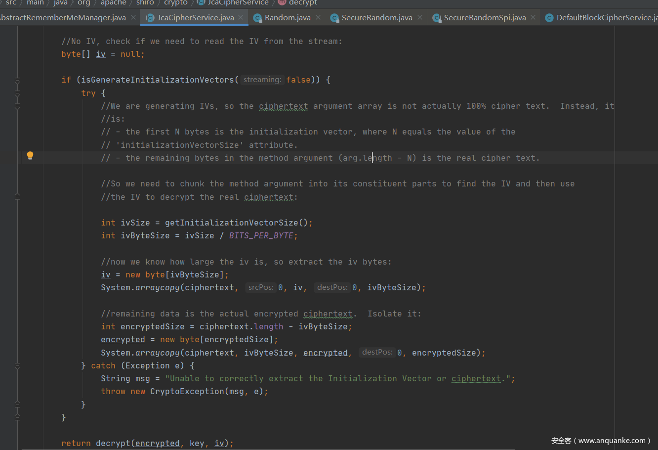Image resolution: width=658 pixels, height=450 pixels.
Task: Click the decrypt method breadcrumb
Action: tap(302, 3)
